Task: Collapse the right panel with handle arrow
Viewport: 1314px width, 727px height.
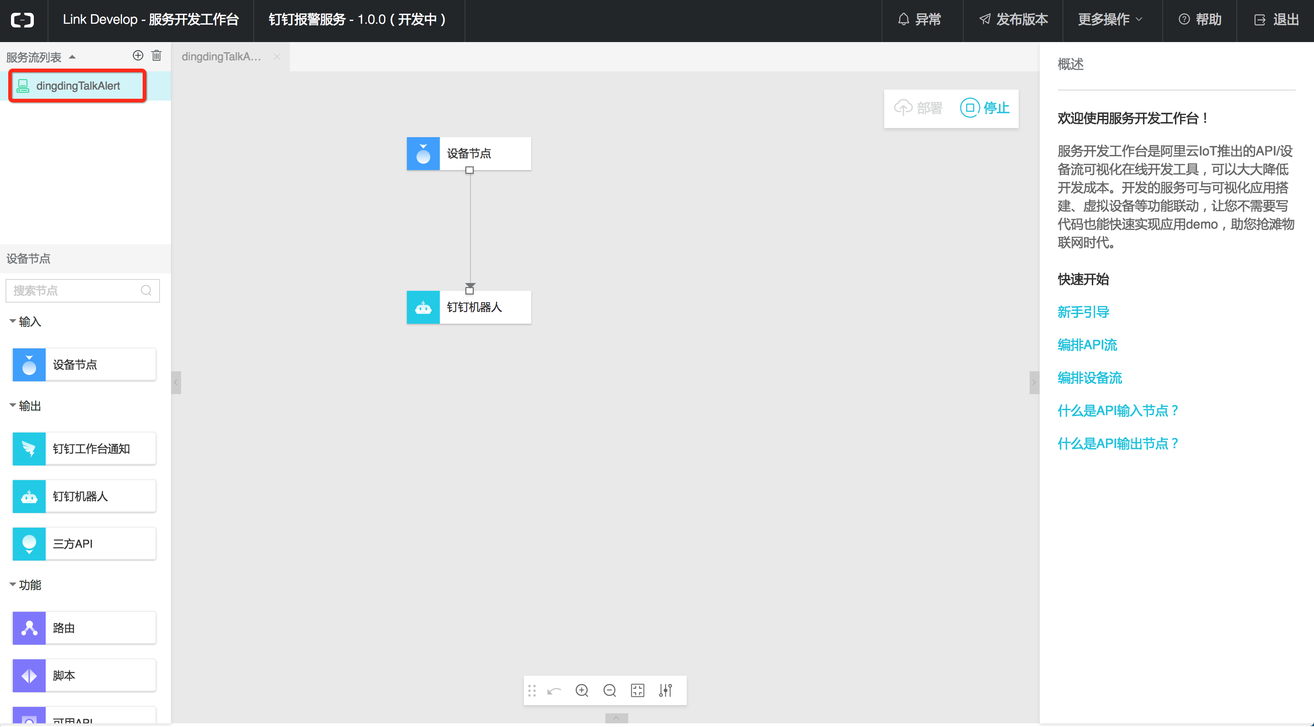Action: click(1034, 383)
